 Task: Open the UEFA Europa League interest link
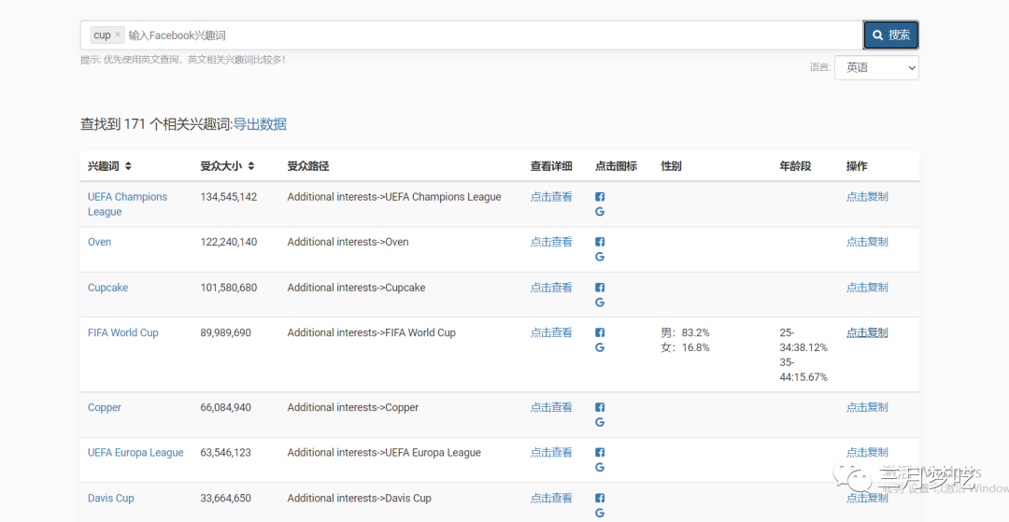point(135,452)
